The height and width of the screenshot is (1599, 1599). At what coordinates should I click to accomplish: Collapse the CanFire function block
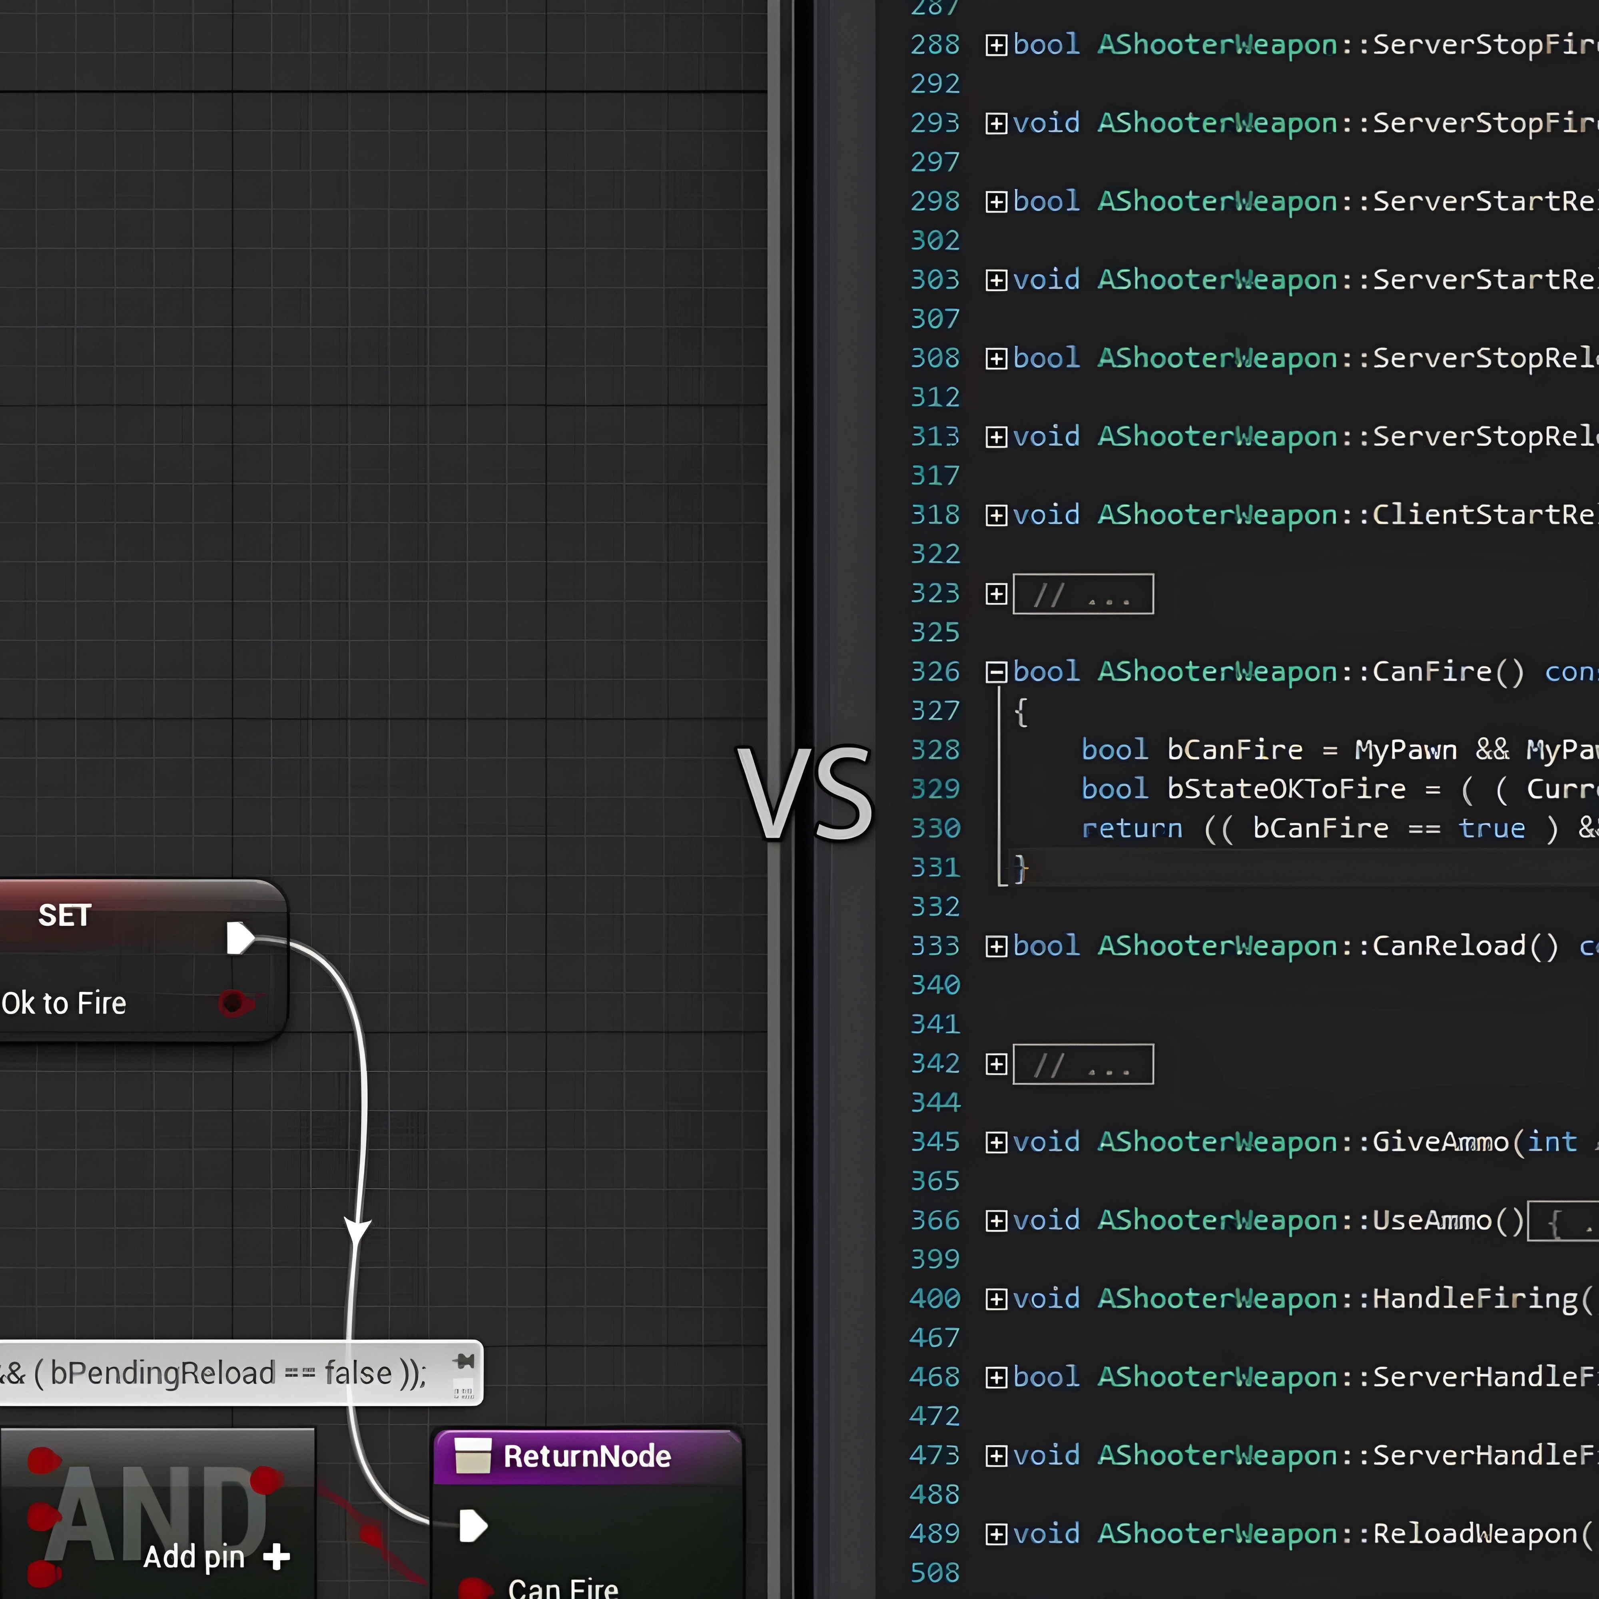click(x=997, y=671)
